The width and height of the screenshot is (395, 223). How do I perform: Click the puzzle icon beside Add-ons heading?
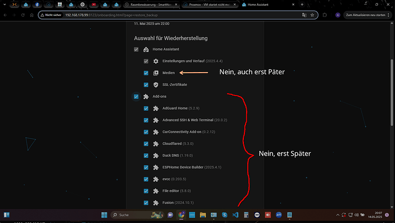146,97
